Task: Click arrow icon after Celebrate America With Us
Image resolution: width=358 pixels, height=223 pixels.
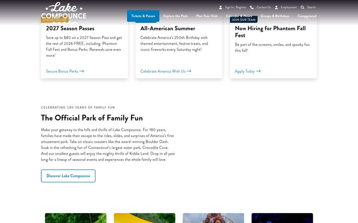Action: [x=189, y=71]
